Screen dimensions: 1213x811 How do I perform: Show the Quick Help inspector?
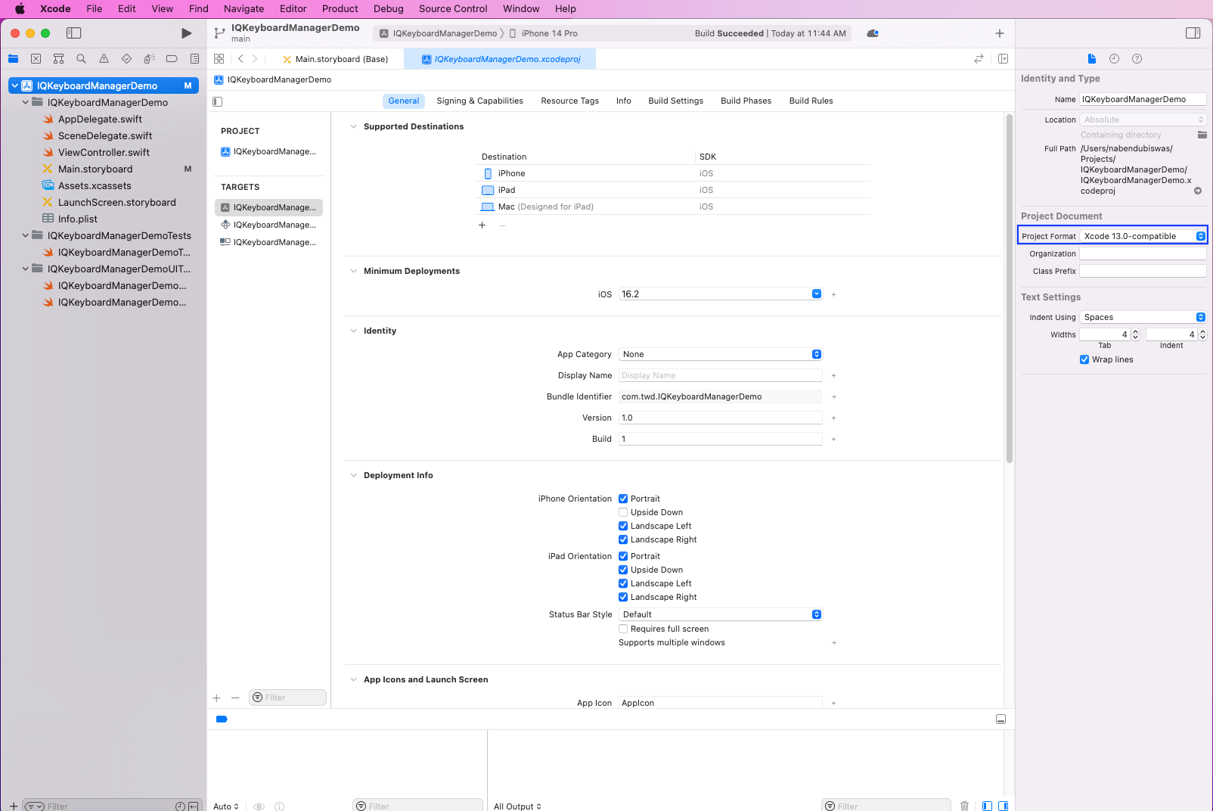point(1136,58)
